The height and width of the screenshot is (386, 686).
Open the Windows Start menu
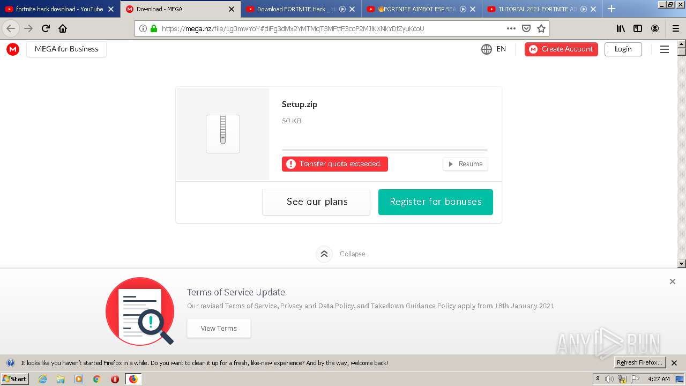14,379
